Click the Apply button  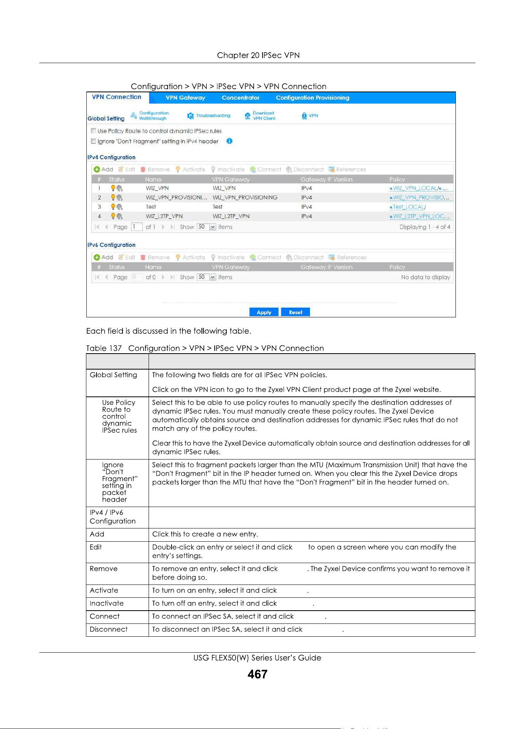(x=264, y=312)
